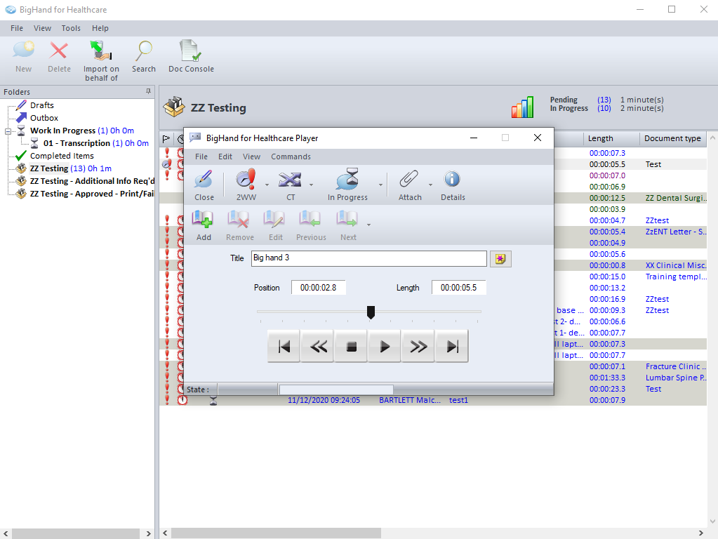
Task: Click the yellow button beside Title field
Action: (500, 259)
